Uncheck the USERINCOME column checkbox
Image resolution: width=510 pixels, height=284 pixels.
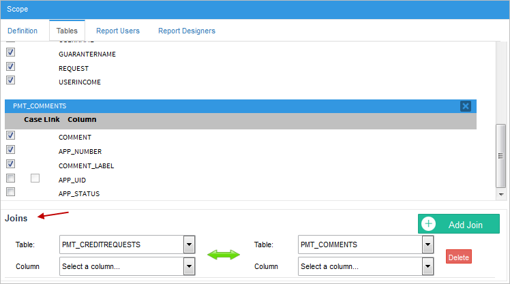10,80
